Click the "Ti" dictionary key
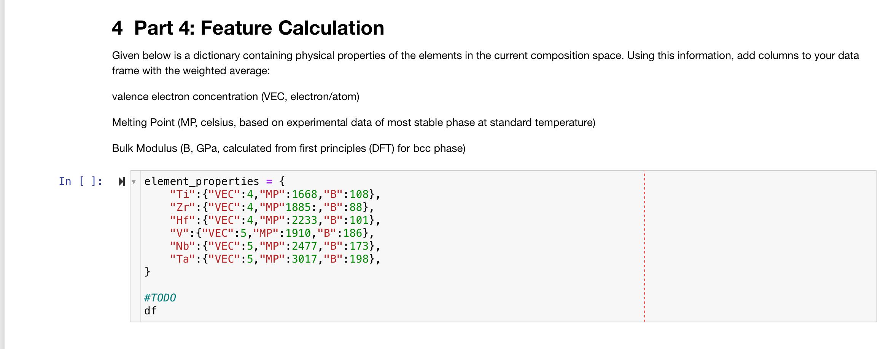This screenshot has height=349, width=886. click(183, 194)
